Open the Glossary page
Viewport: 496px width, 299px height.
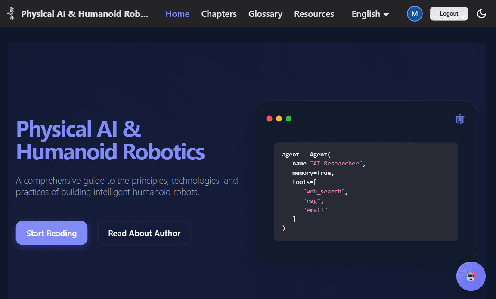pos(265,14)
